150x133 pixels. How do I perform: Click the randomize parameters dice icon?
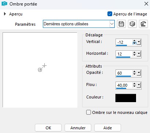click(x=132, y=24)
